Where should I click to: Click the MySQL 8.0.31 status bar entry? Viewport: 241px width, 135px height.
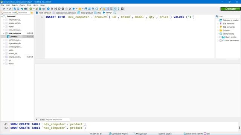pos(140,133)
